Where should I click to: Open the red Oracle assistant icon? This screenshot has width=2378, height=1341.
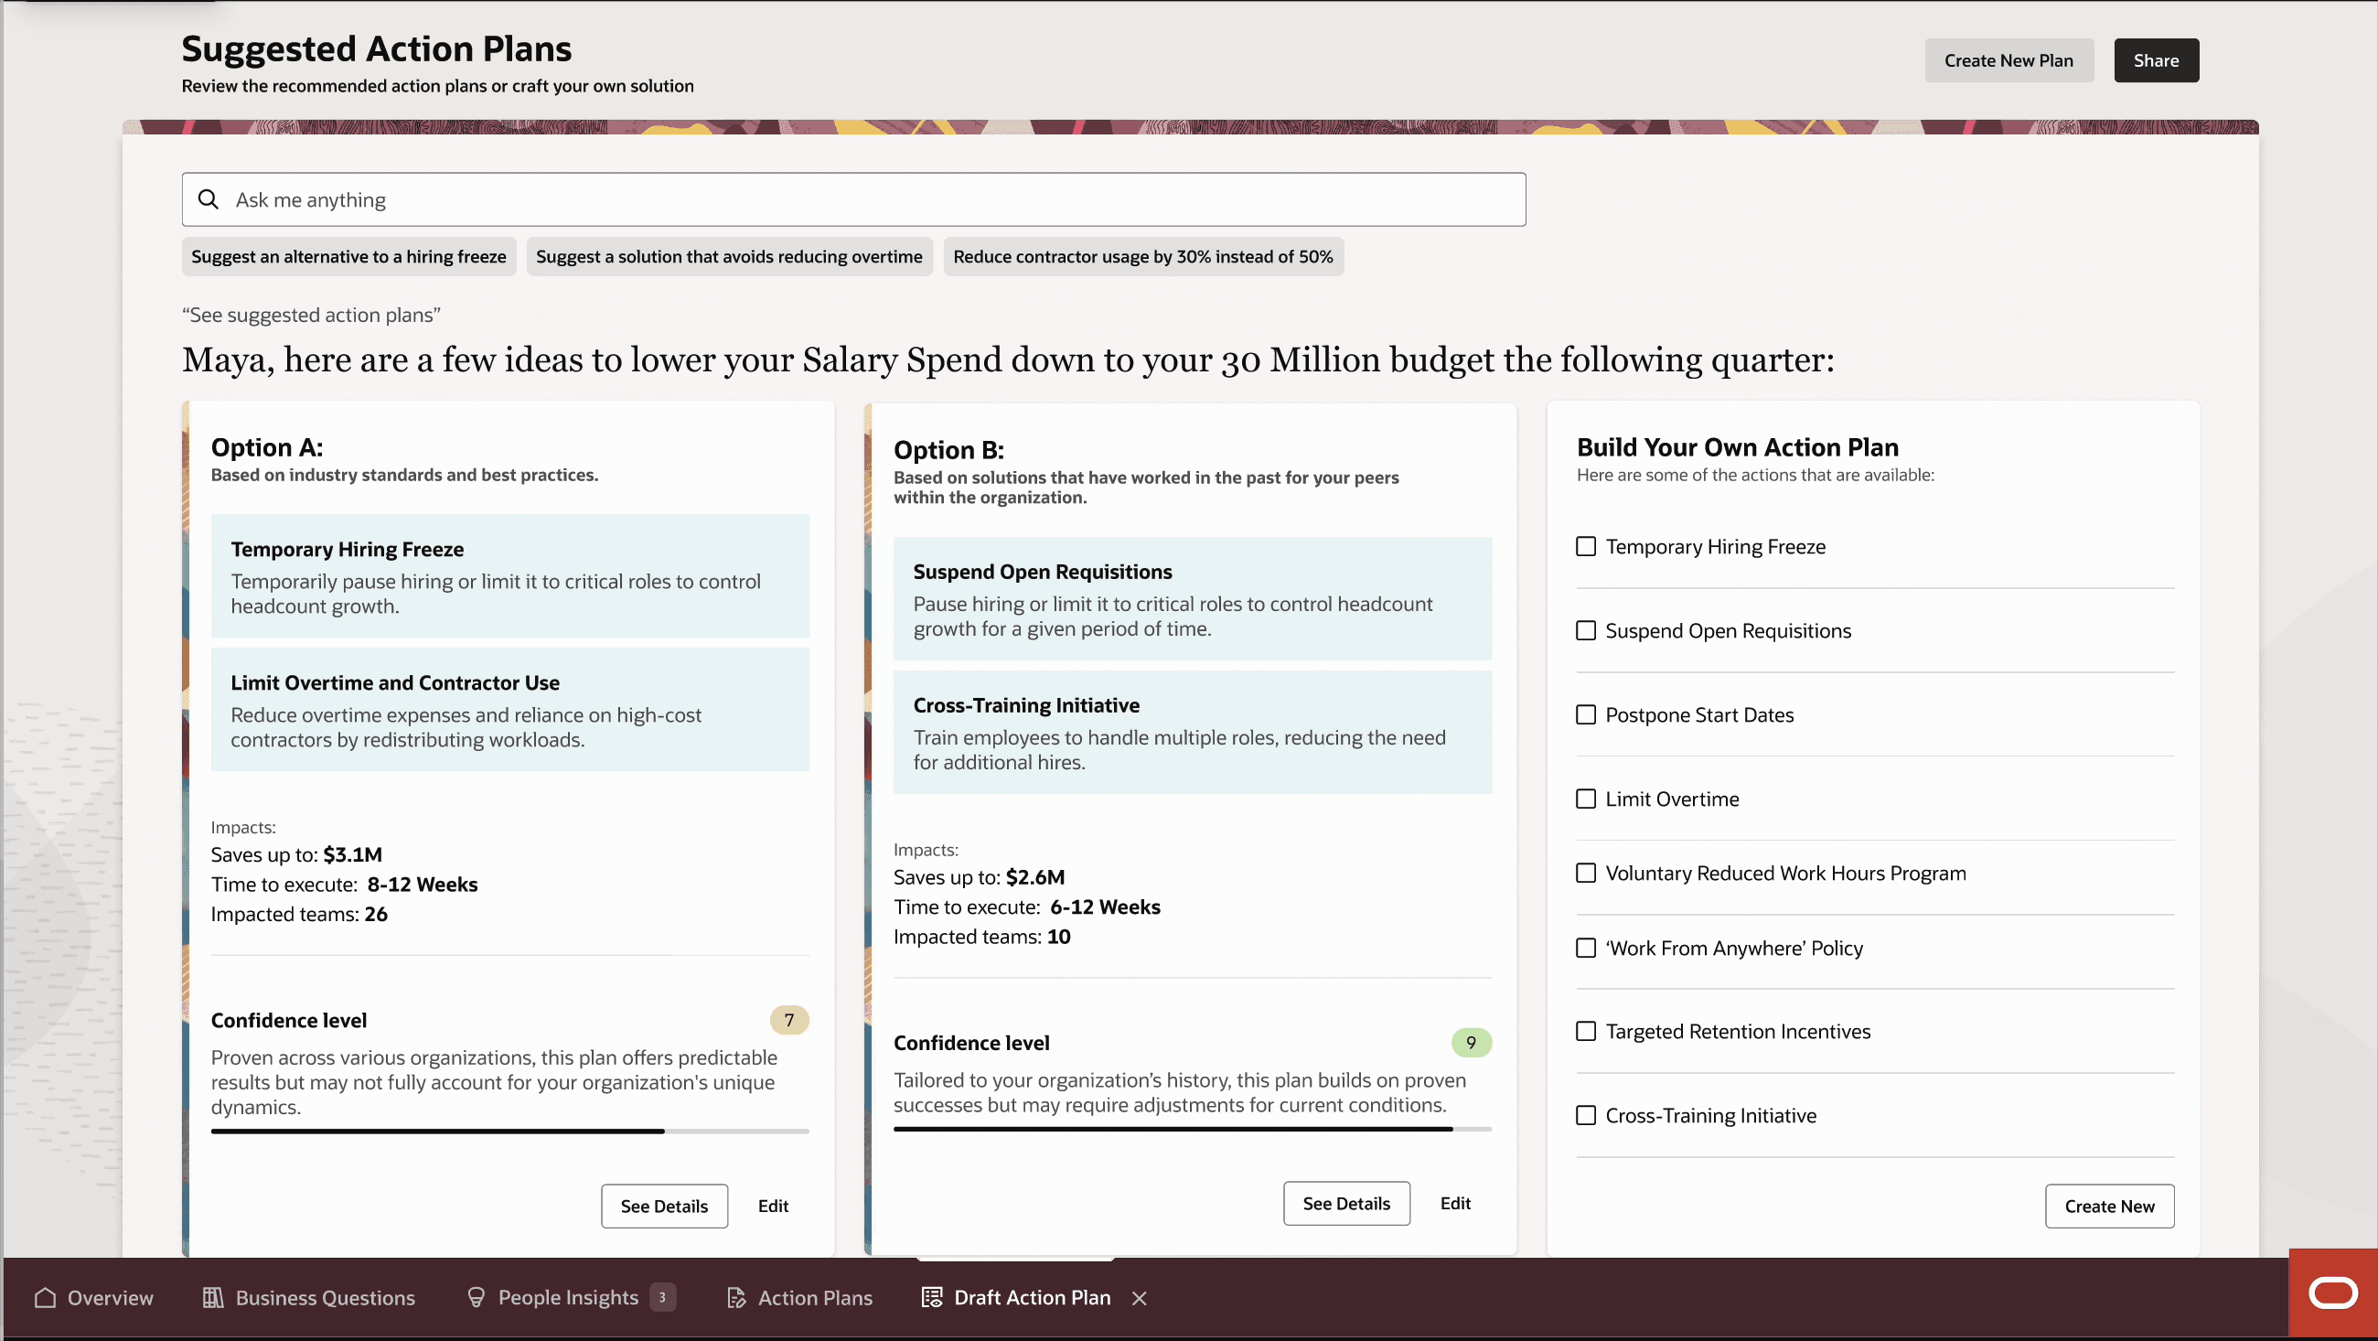pos(2333,1293)
